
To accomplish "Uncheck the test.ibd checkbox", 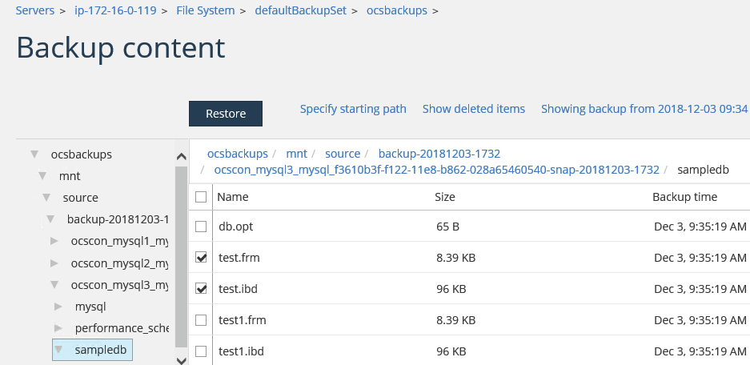I will 201,289.
